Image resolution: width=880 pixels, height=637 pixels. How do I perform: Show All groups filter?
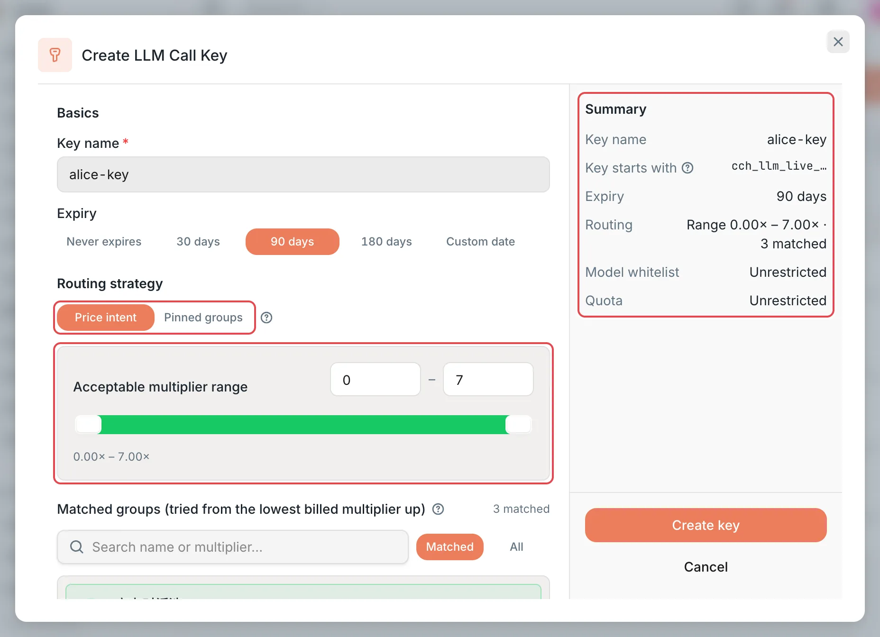pyautogui.click(x=516, y=547)
